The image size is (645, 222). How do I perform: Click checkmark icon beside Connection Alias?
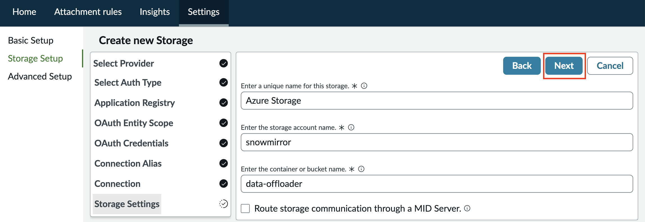(x=224, y=163)
